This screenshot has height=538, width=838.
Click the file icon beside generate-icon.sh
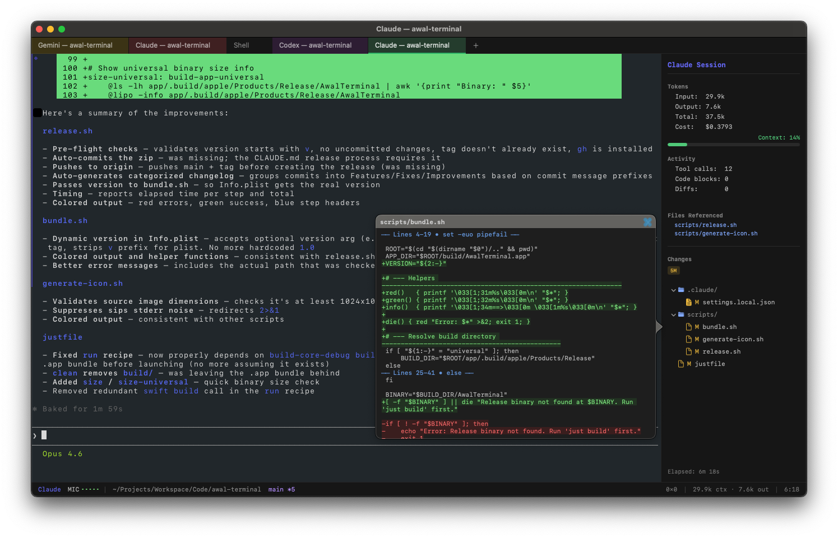pos(689,339)
